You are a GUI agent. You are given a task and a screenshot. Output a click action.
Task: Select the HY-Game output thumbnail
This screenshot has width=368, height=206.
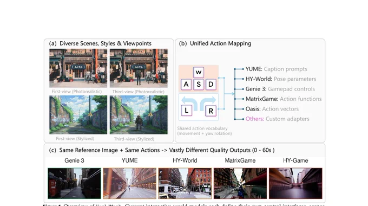pyautogui.click(x=295, y=183)
